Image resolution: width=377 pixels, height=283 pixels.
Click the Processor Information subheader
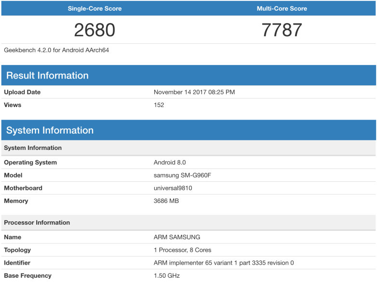click(x=188, y=223)
